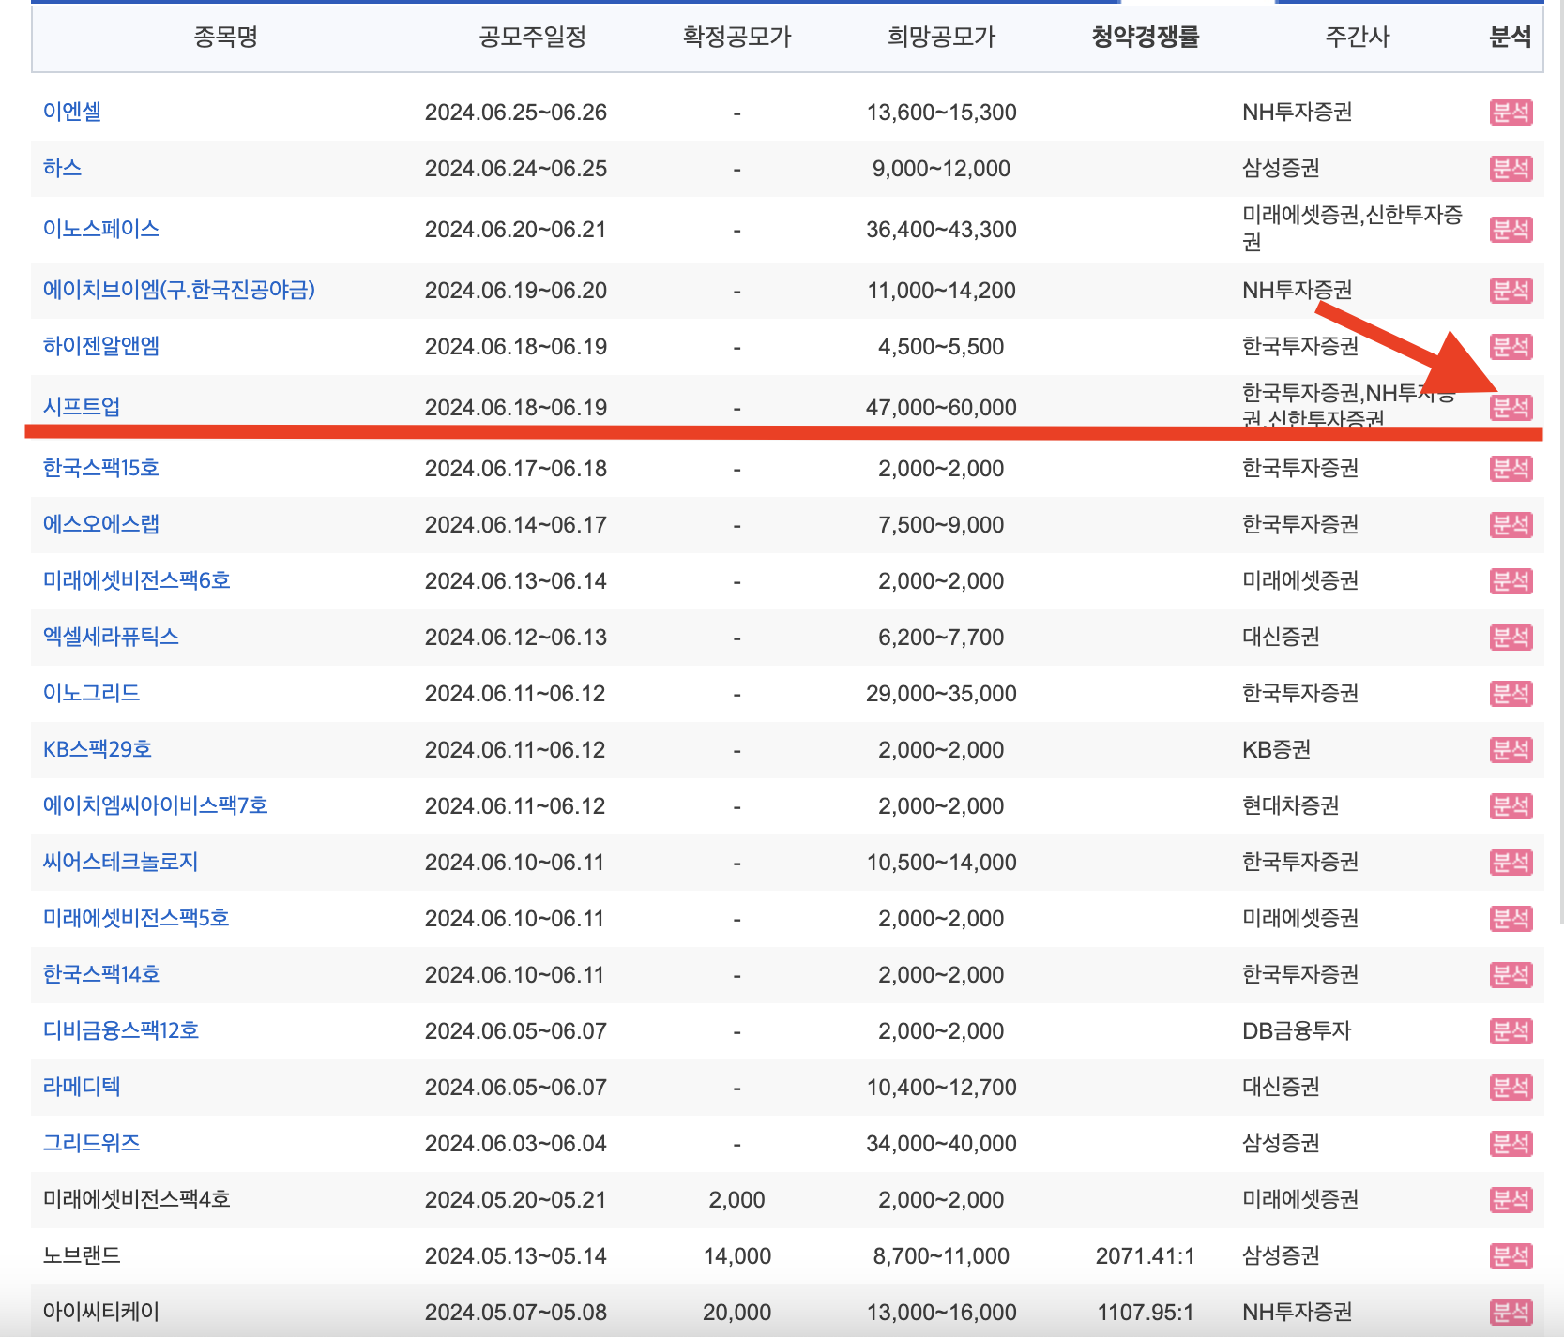Open the KB스팩29호 stock link
The width and height of the screenshot is (1564, 1337).
(x=98, y=749)
